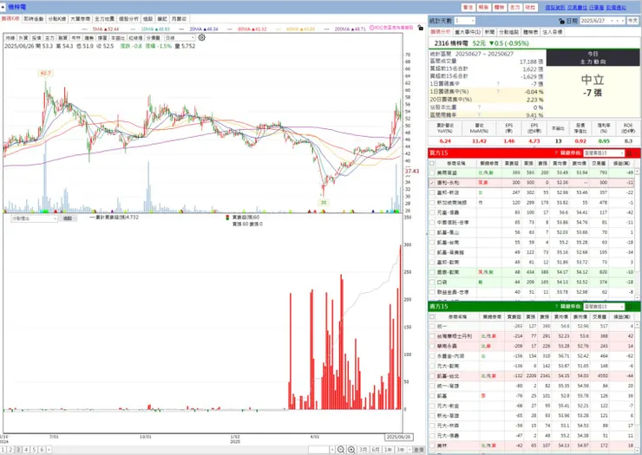Open the 日線 period dropdown
Image resolution: width=642 pixels, height=455 pixels.
pyautogui.click(x=180, y=37)
